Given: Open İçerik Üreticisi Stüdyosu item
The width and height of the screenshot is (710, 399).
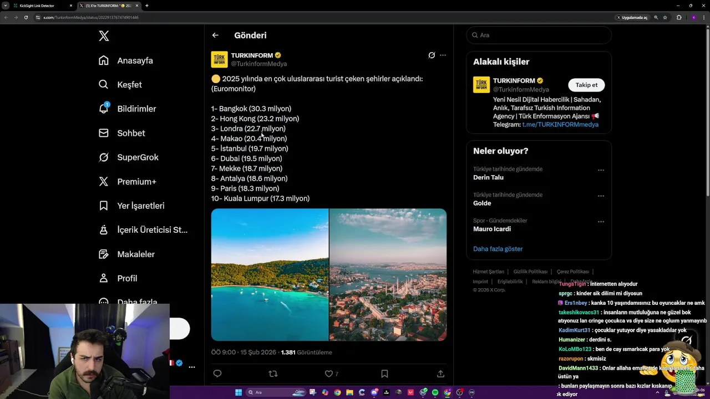Looking at the screenshot, I should click(143, 230).
